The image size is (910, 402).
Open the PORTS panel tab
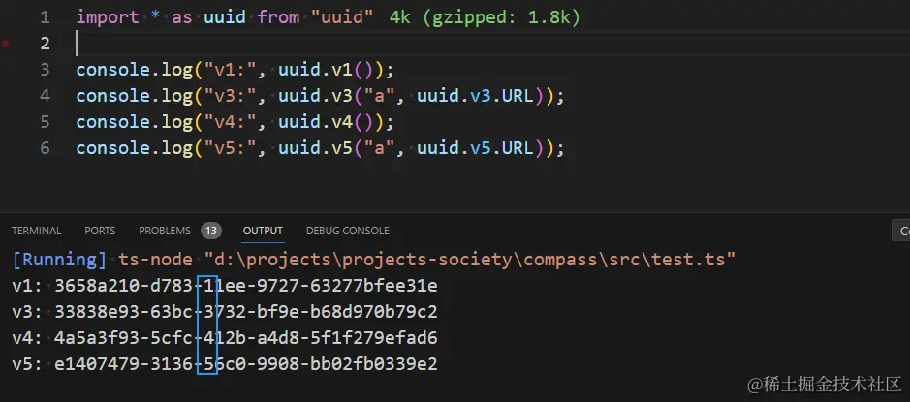[x=100, y=231]
